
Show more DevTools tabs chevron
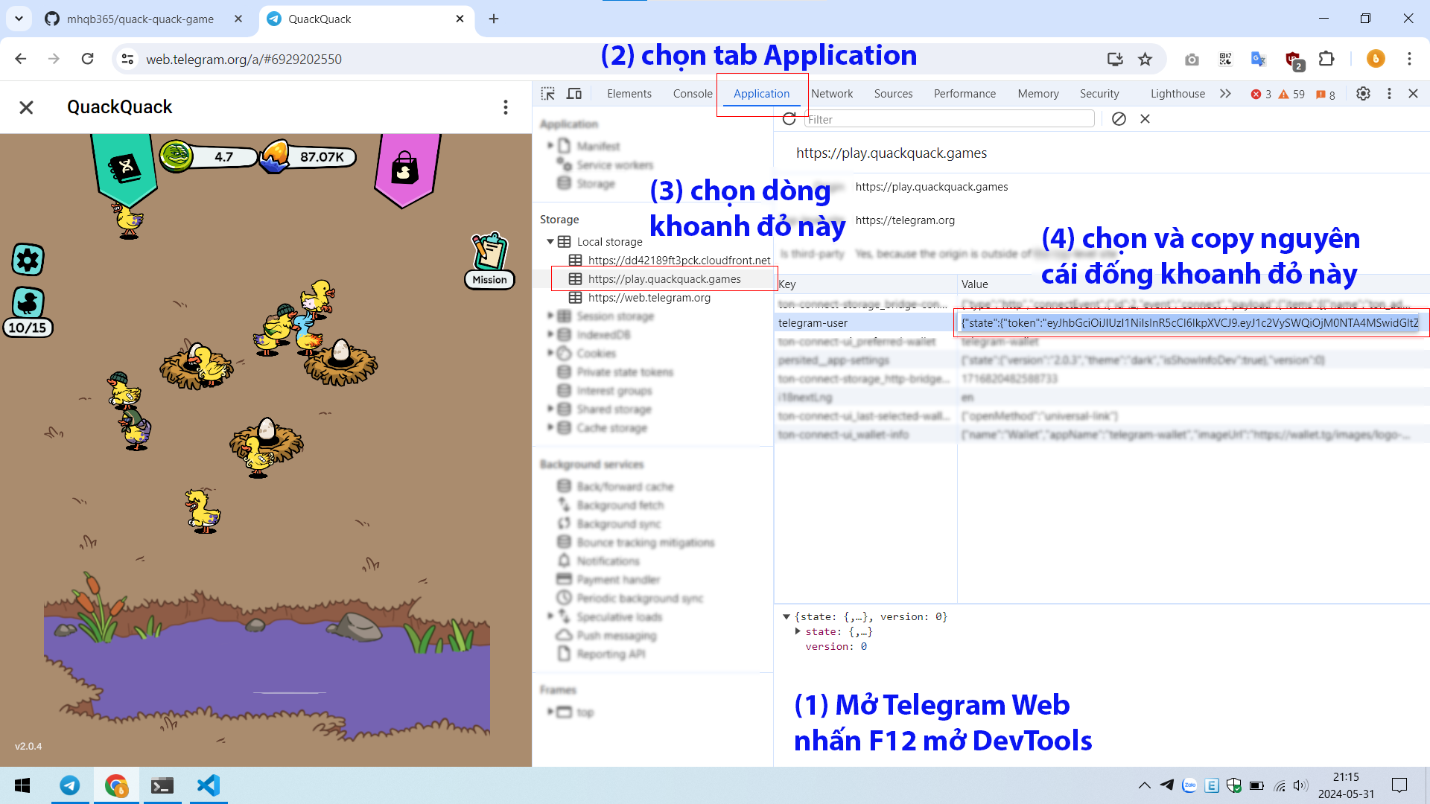[x=1225, y=94]
